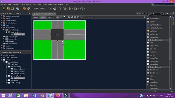
Task: Open Chrome from Windows taskbar
Action: coord(42,96)
